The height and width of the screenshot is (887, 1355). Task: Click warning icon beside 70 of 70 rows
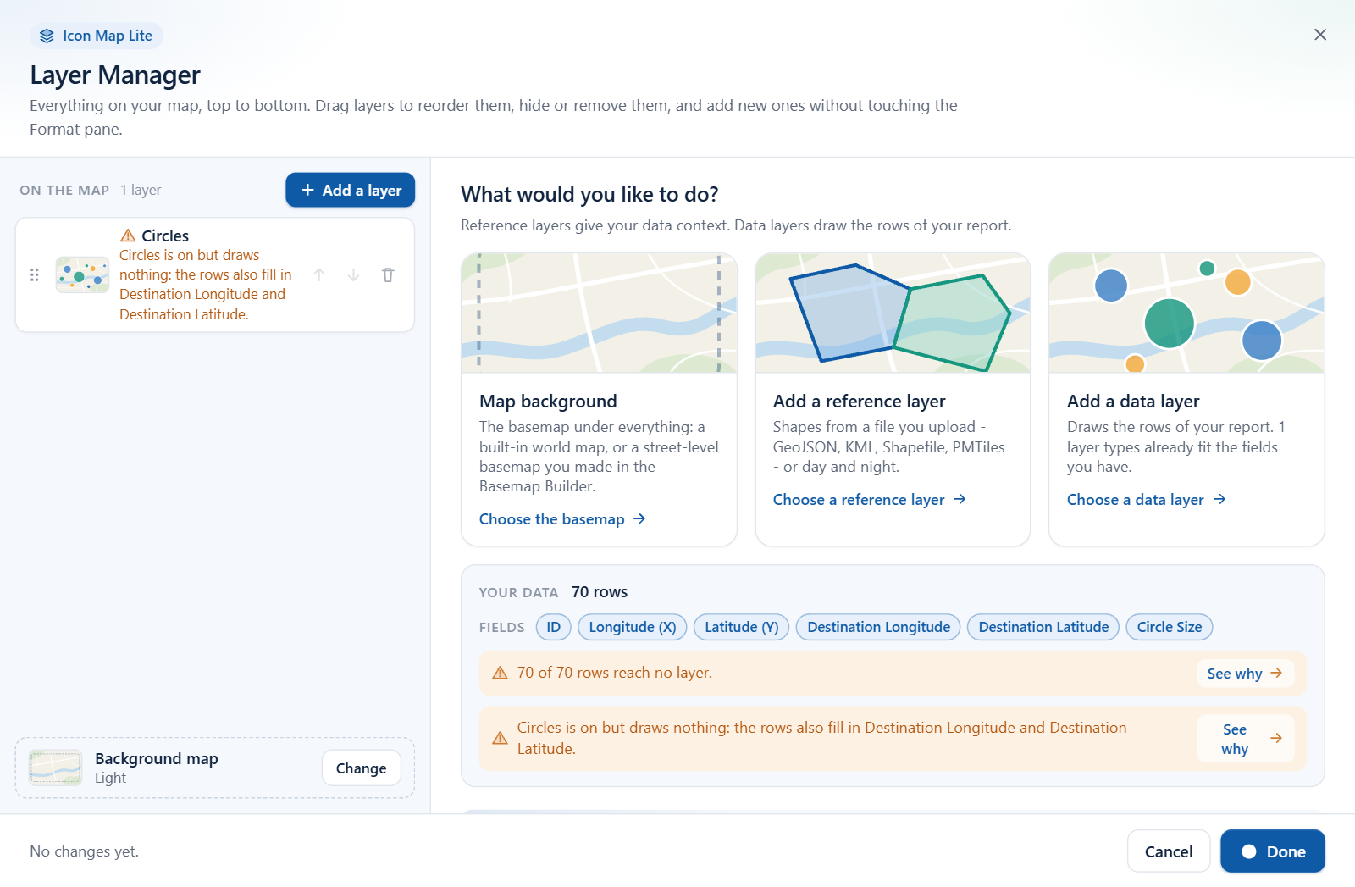tap(500, 673)
